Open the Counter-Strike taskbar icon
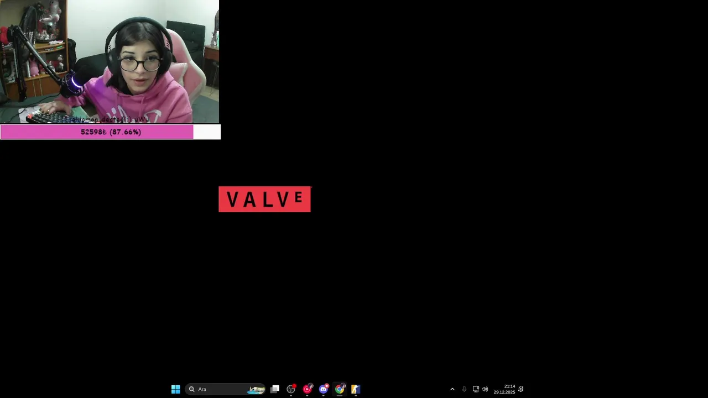The width and height of the screenshot is (708, 398). point(356,389)
